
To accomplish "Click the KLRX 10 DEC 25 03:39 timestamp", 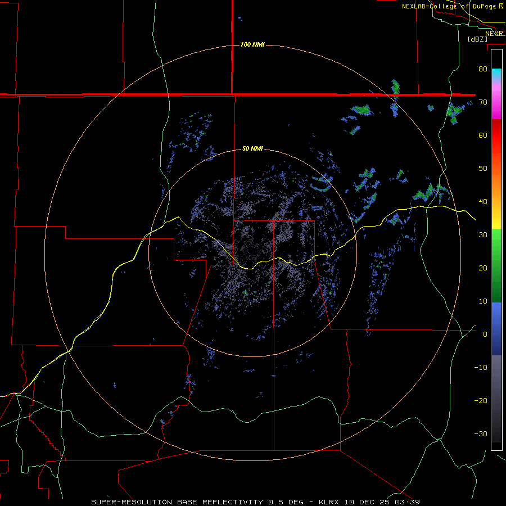I will (x=369, y=502).
